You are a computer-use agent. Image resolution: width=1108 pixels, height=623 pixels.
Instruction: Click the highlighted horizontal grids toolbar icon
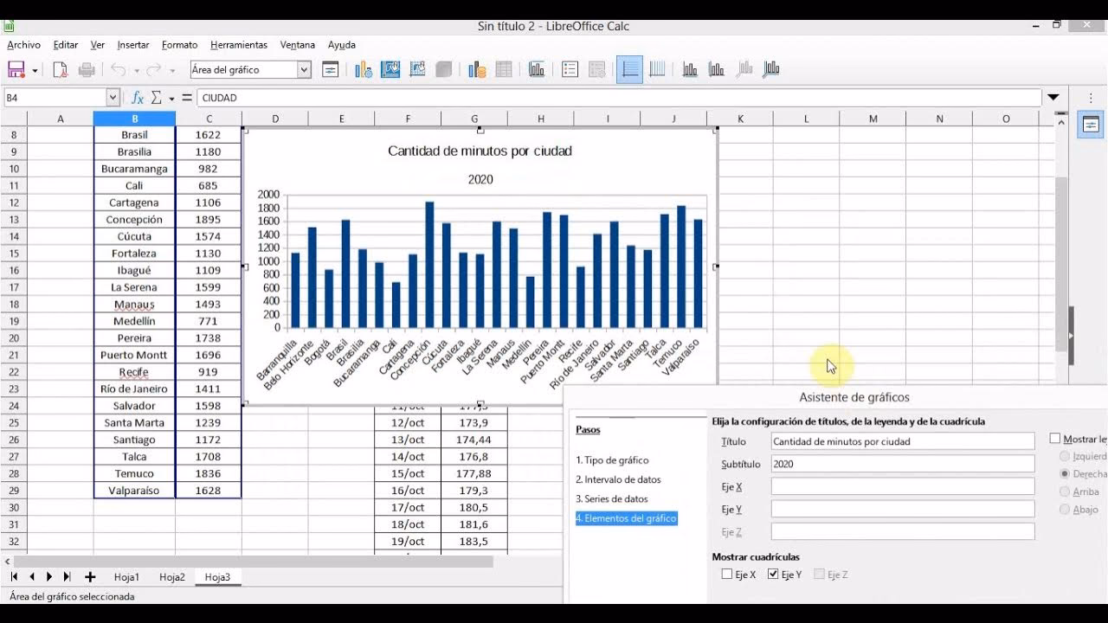tap(629, 70)
